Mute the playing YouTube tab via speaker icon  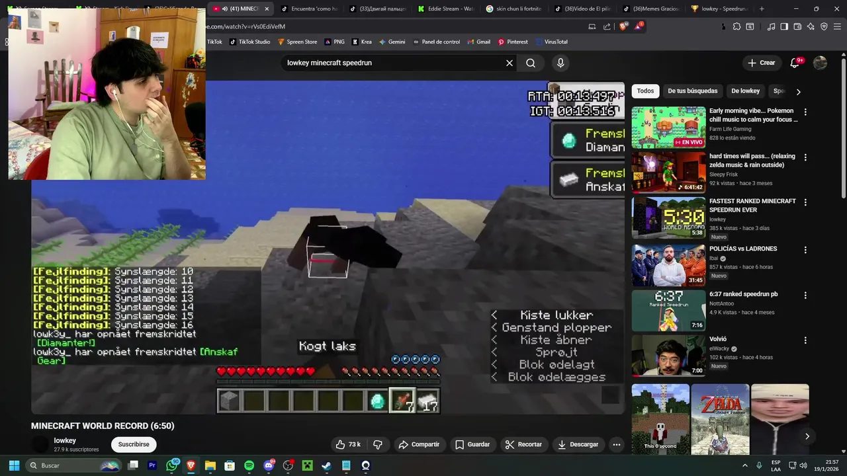(x=225, y=9)
